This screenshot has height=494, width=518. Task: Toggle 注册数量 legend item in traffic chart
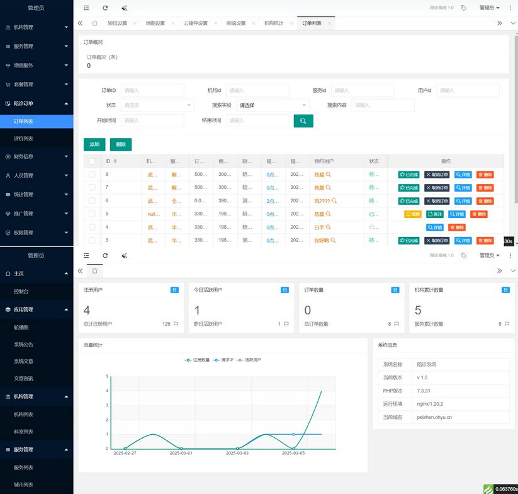point(198,360)
